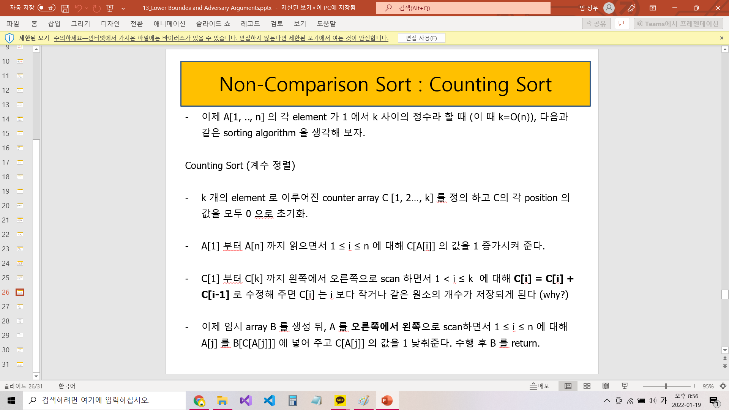Open the comments pane icon
The height and width of the screenshot is (410, 729).
click(x=622, y=24)
